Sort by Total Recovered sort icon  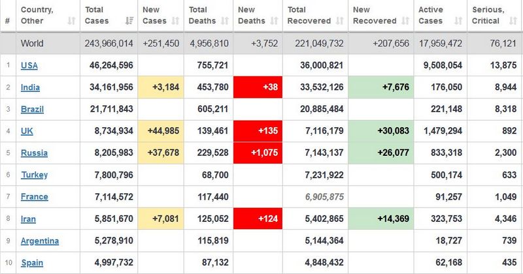pyautogui.click(x=339, y=21)
